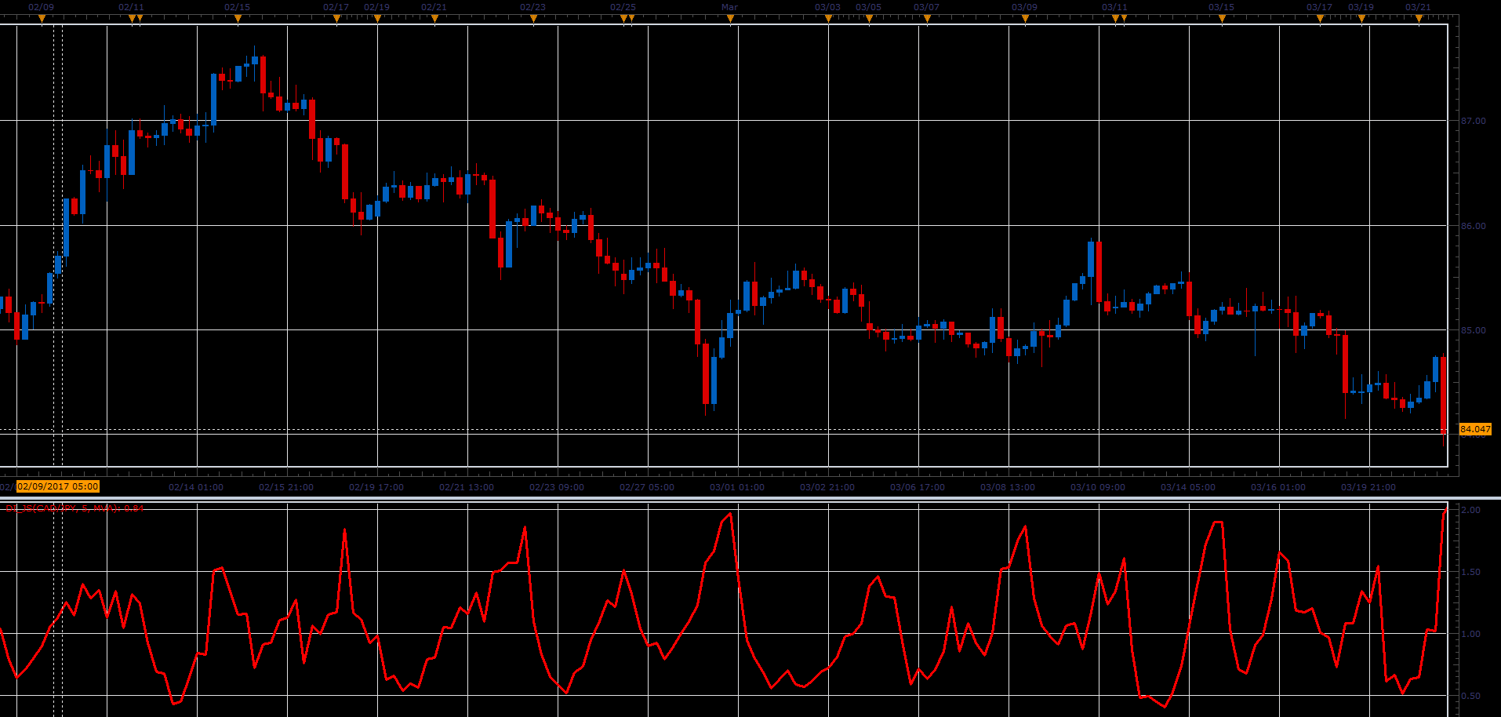Screen dimensions: 1501x717
Task: Click the 03/19 21:00 time axis label
Action: (1368, 487)
